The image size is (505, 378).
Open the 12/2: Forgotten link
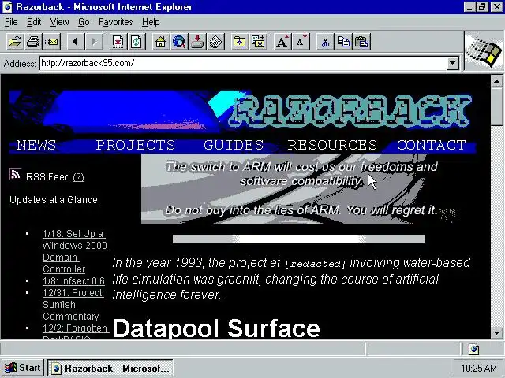[x=76, y=328]
